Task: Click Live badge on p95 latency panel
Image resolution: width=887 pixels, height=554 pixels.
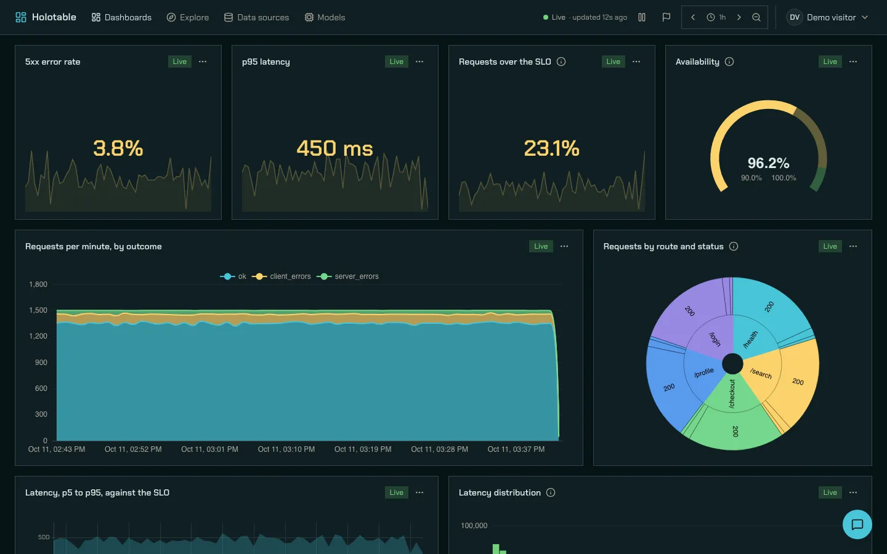Action: tap(397, 62)
